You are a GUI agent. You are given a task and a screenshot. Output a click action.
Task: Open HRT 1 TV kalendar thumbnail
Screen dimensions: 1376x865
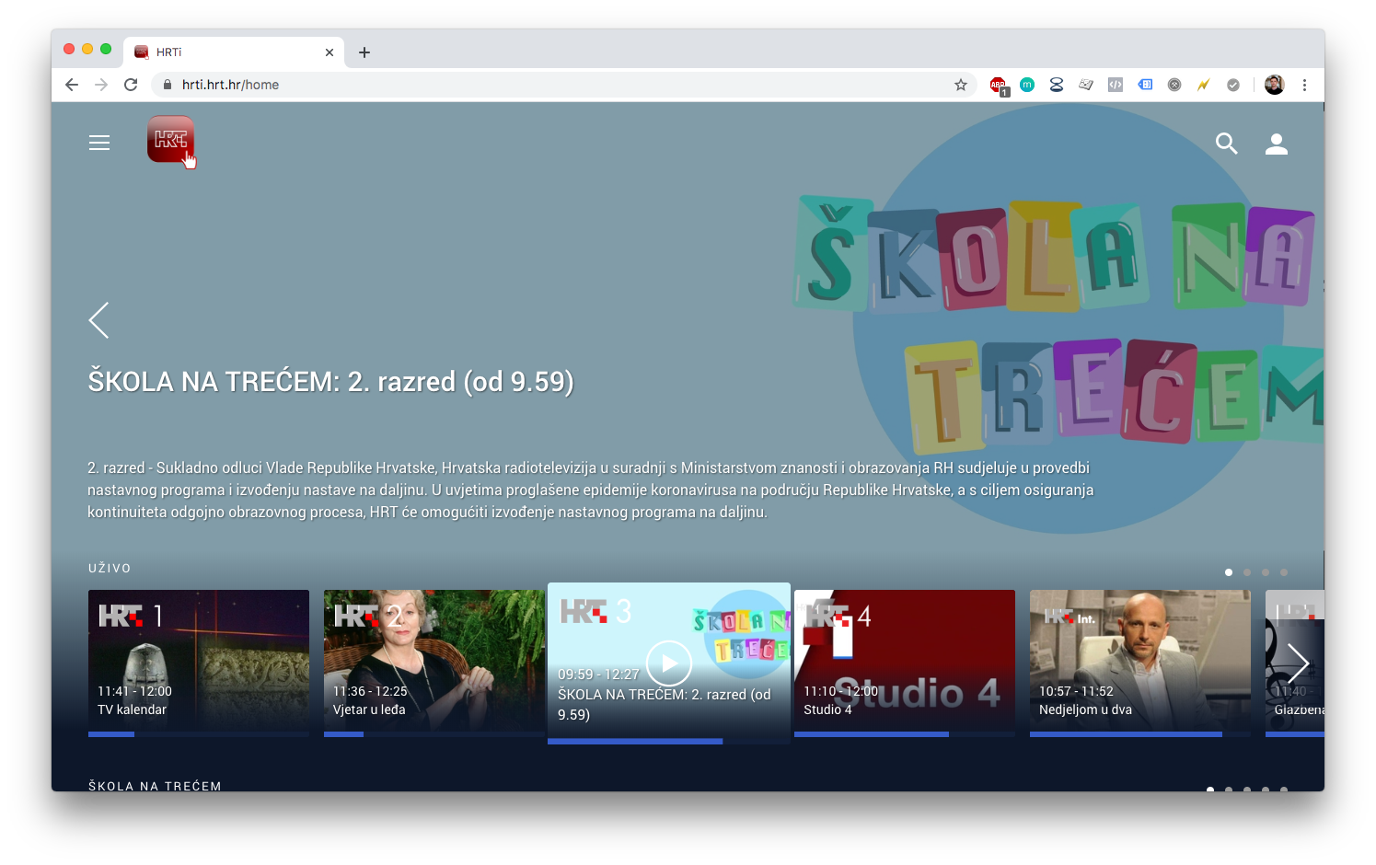[199, 661]
